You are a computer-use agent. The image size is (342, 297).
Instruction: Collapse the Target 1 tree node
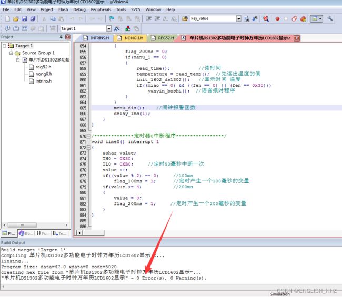[x=5, y=46]
